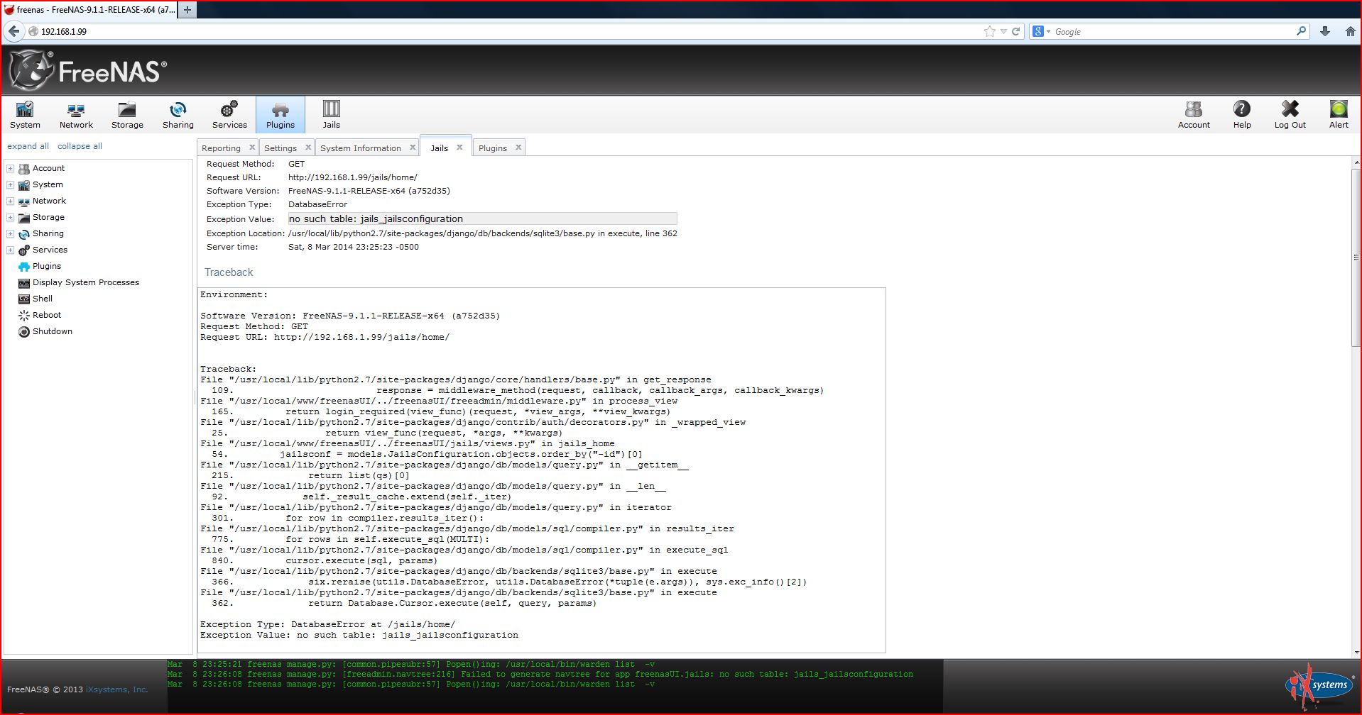Image resolution: width=1362 pixels, height=715 pixels.
Task: Open the browser downloads arrow
Action: 1324,31
